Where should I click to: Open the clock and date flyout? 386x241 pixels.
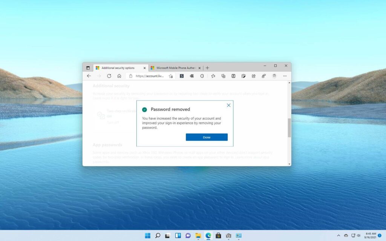click(x=370, y=236)
